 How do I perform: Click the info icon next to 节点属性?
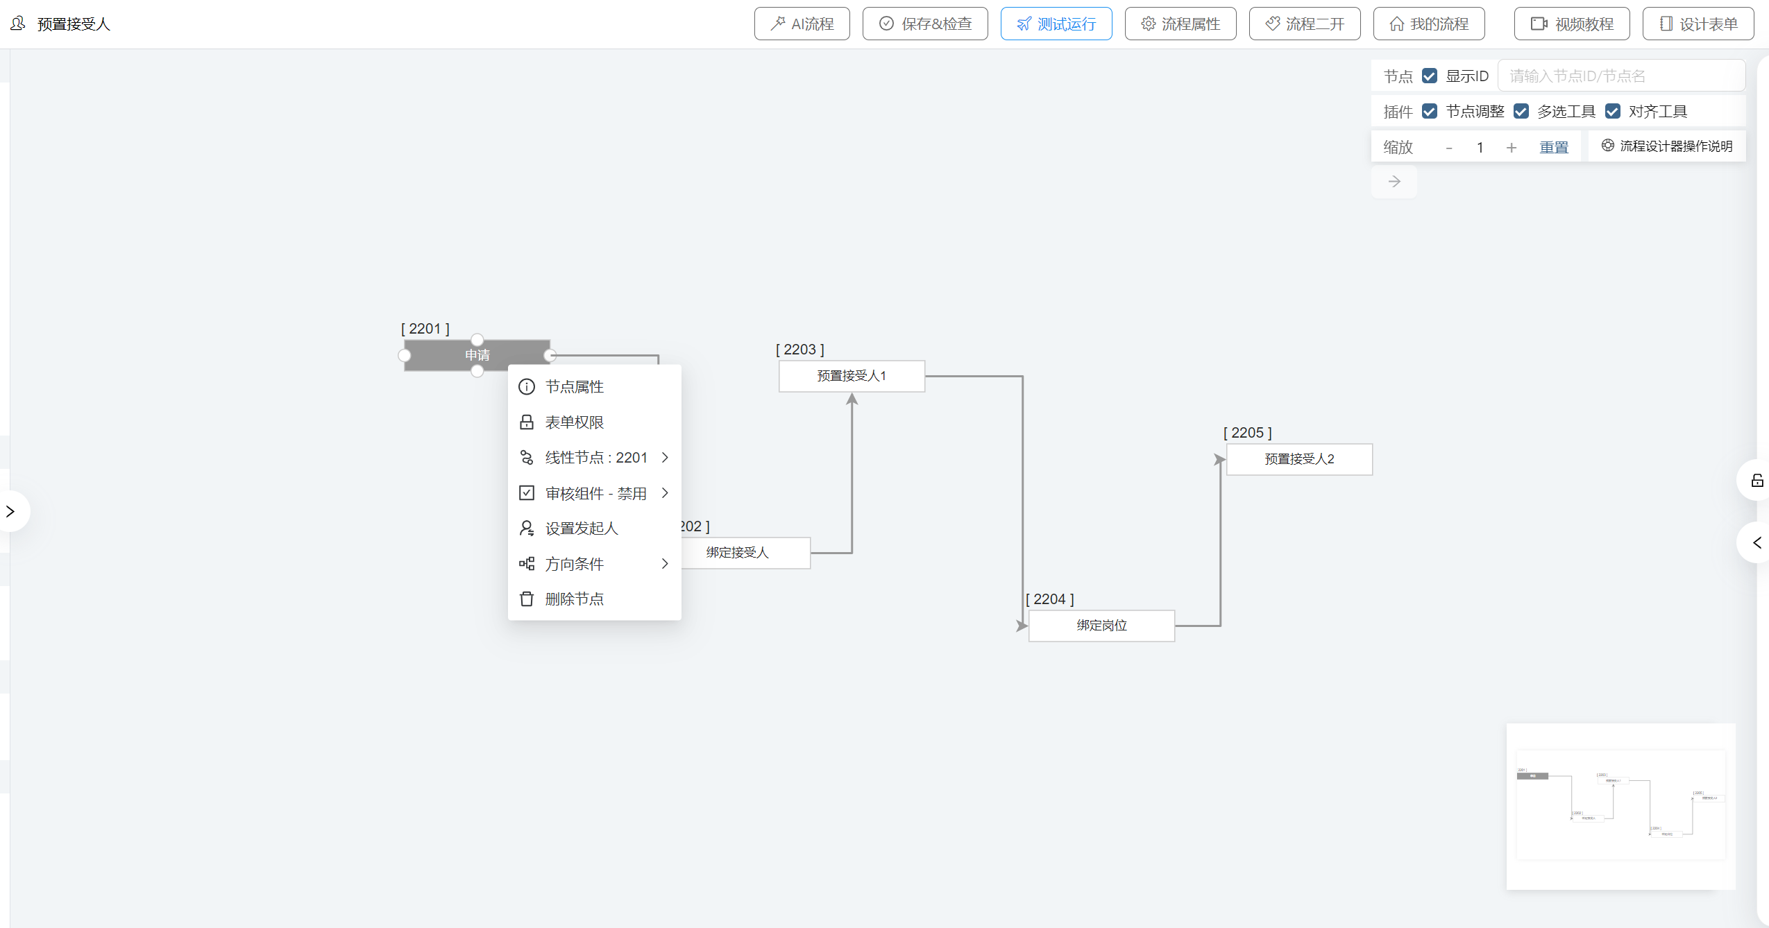point(527,386)
